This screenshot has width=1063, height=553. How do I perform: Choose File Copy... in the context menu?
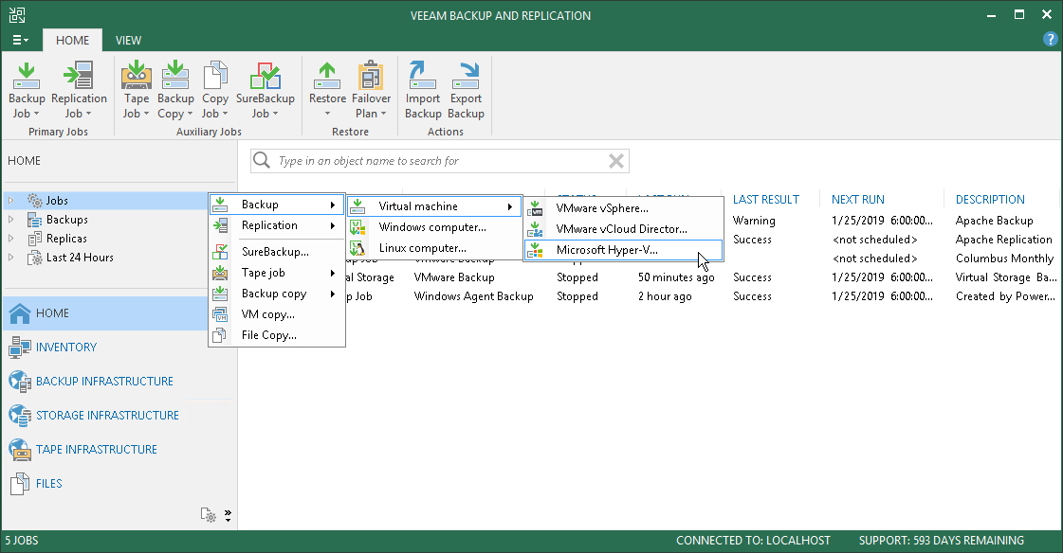[x=277, y=335]
